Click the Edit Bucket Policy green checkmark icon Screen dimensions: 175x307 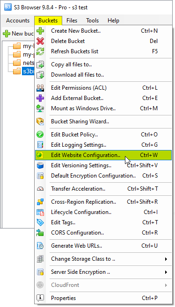coord(40,135)
